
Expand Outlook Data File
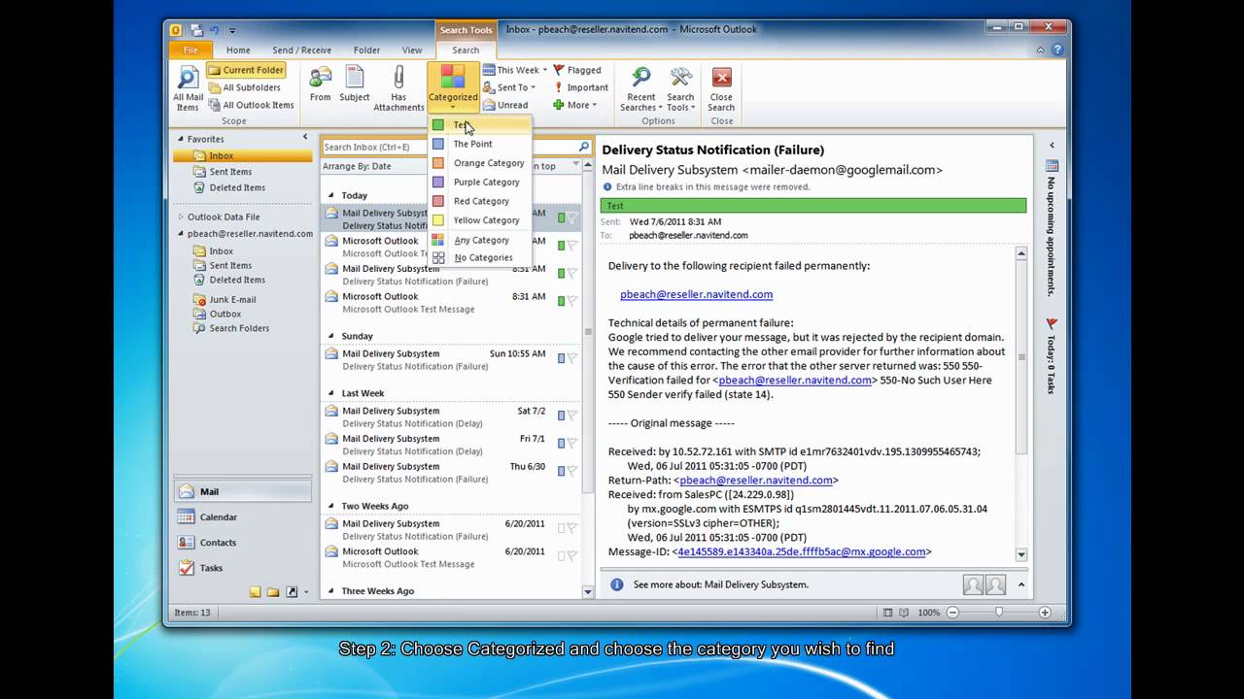[180, 216]
